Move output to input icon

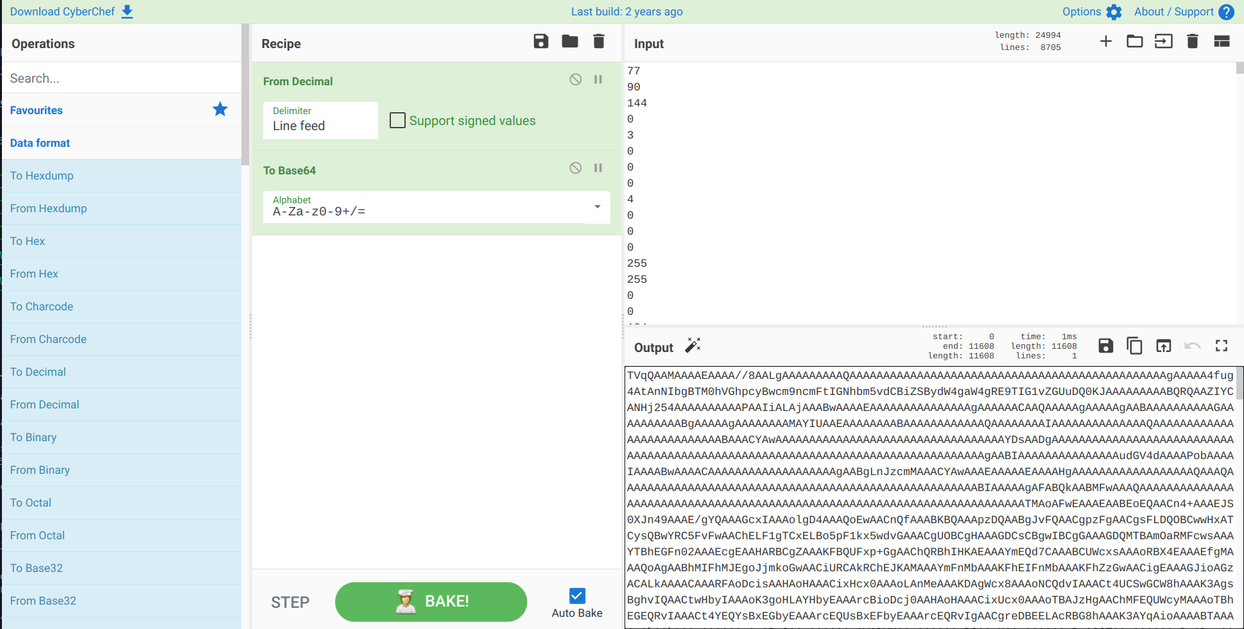(x=1164, y=346)
